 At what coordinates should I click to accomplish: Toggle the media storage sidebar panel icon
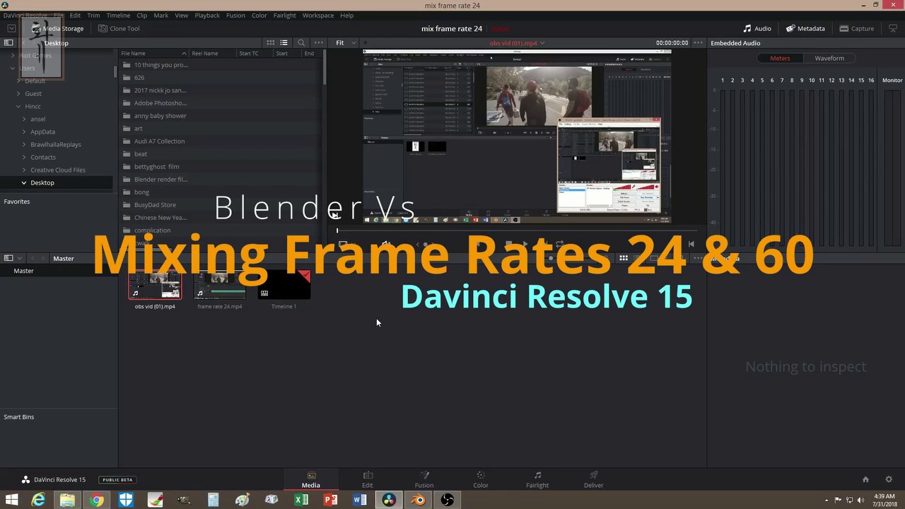coord(8,42)
